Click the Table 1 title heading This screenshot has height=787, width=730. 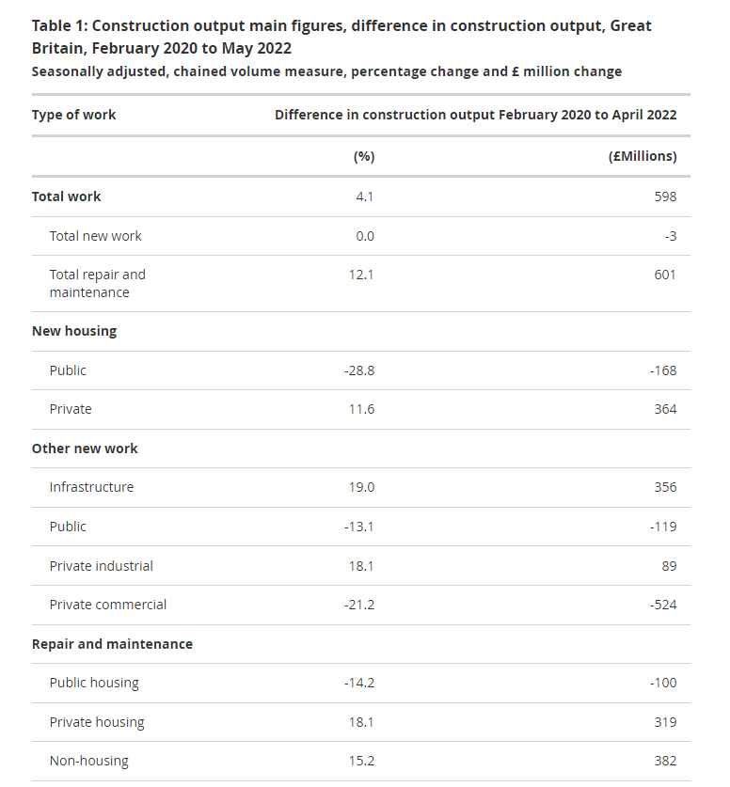341,37
